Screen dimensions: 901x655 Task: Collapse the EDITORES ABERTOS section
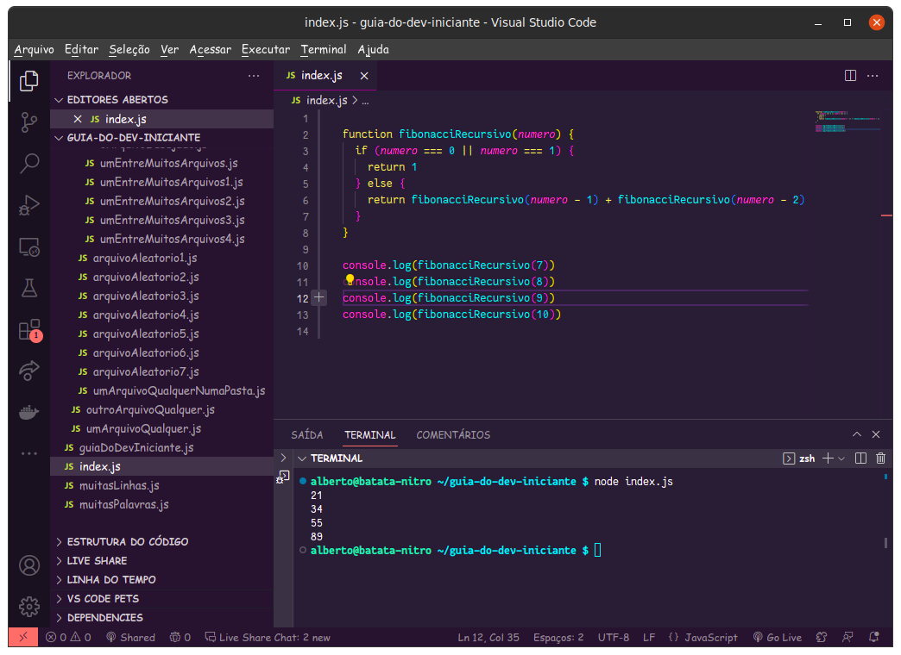[x=59, y=100]
